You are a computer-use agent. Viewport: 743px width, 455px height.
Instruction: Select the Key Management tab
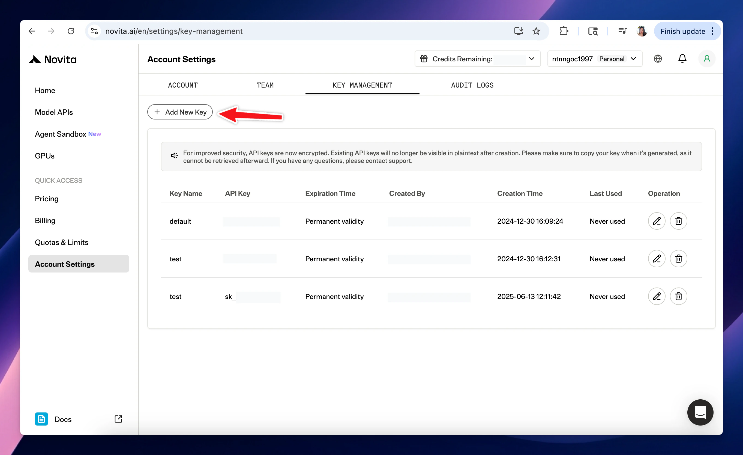[x=362, y=85]
